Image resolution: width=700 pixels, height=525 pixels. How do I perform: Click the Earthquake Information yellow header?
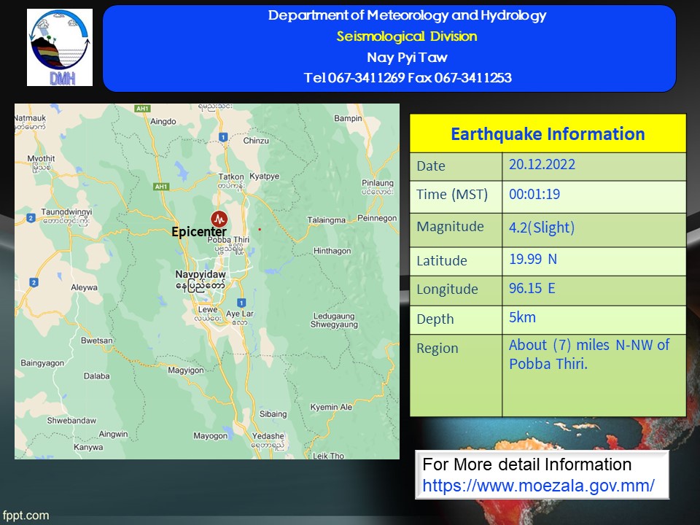548,133
